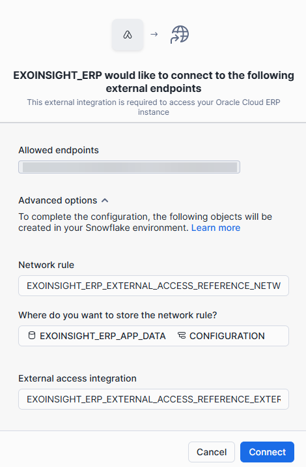Collapse Advanced options using the chevron

(x=105, y=200)
